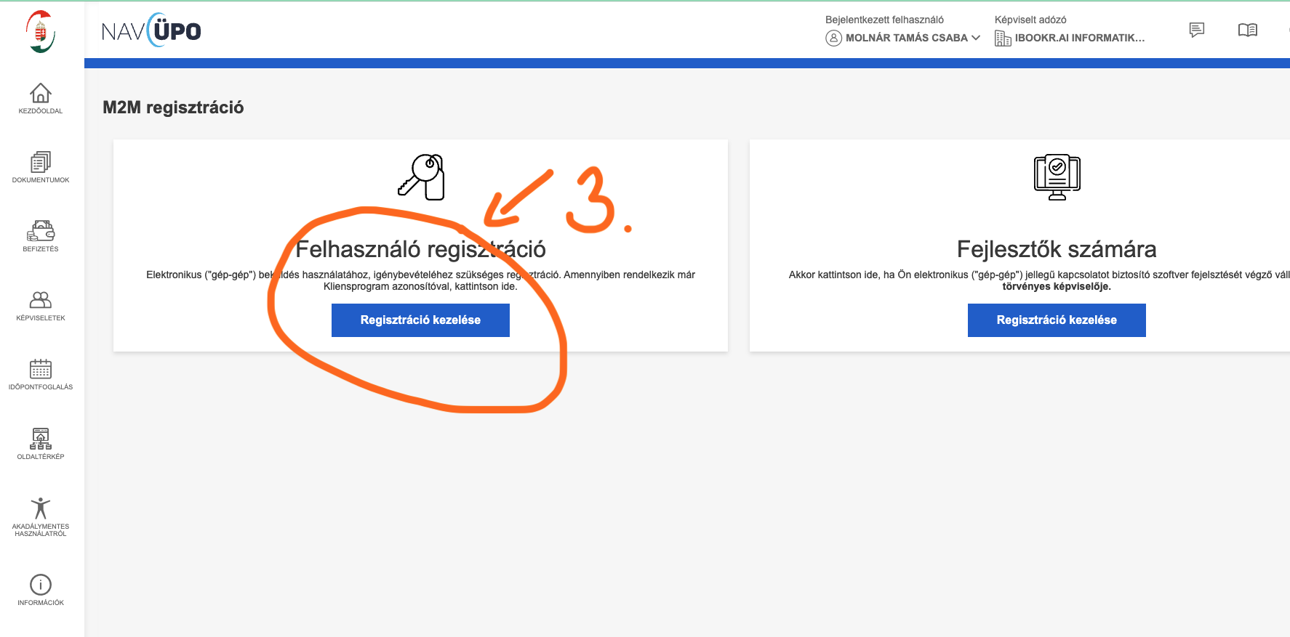This screenshot has width=1290, height=637.
Task: Open the open-book guide icon
Action: [1247, 30]
